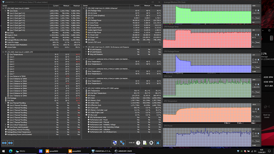Click the expand columns double-arrow button
Viewport: 274px width, 154px height.
tap(4, 143)
